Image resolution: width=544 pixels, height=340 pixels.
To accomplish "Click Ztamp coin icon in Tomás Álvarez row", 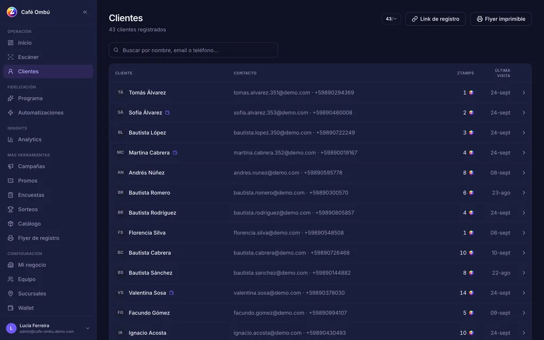I will click(472, 92).
